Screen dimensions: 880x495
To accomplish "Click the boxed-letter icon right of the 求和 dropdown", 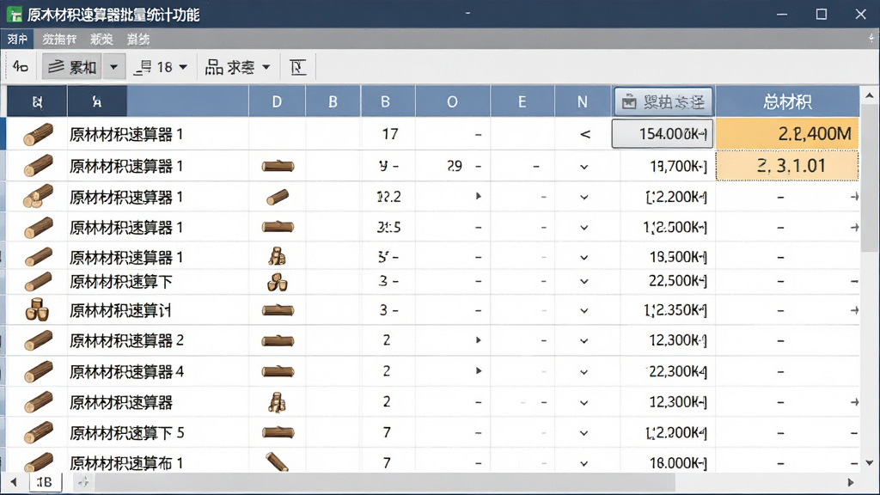I will 297,67.
